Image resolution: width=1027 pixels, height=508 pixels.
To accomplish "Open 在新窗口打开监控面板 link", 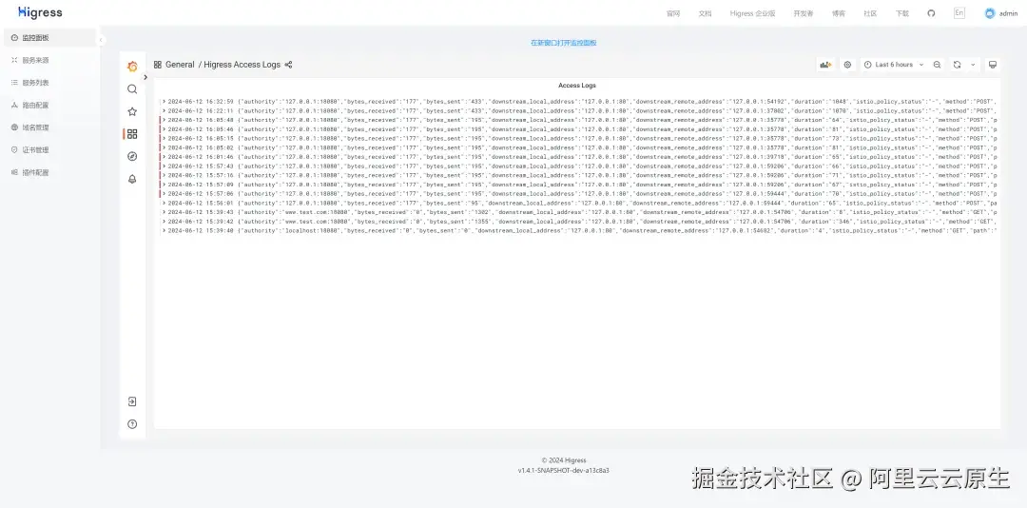I will (563, 43).
